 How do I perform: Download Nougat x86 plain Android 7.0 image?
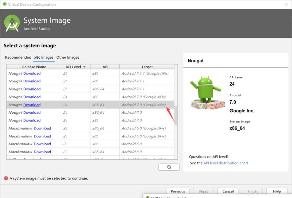[32, 120]
